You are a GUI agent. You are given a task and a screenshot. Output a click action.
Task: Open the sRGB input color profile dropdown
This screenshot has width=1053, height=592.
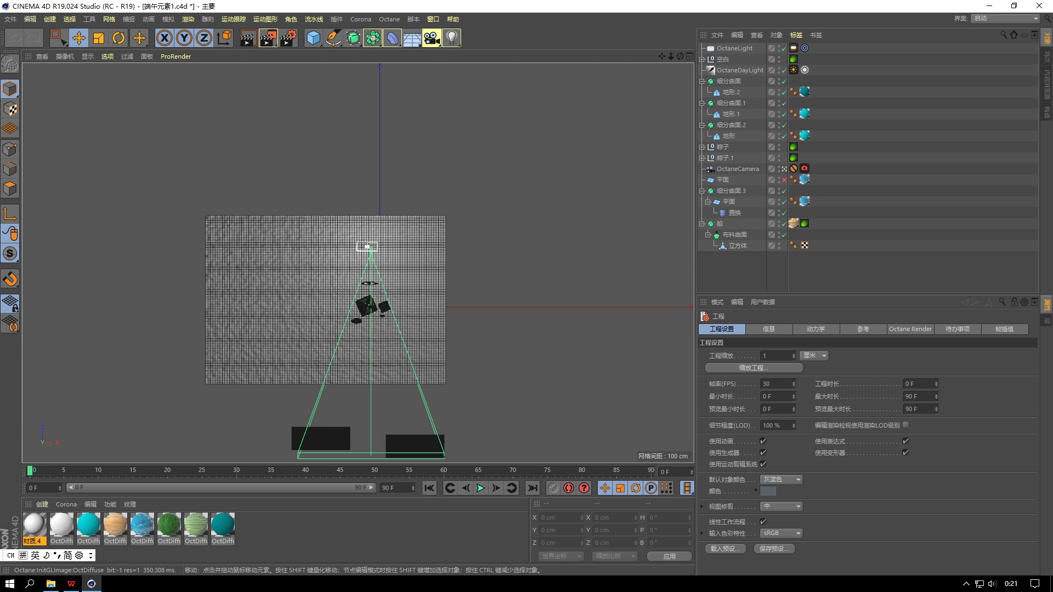point(782,533)
